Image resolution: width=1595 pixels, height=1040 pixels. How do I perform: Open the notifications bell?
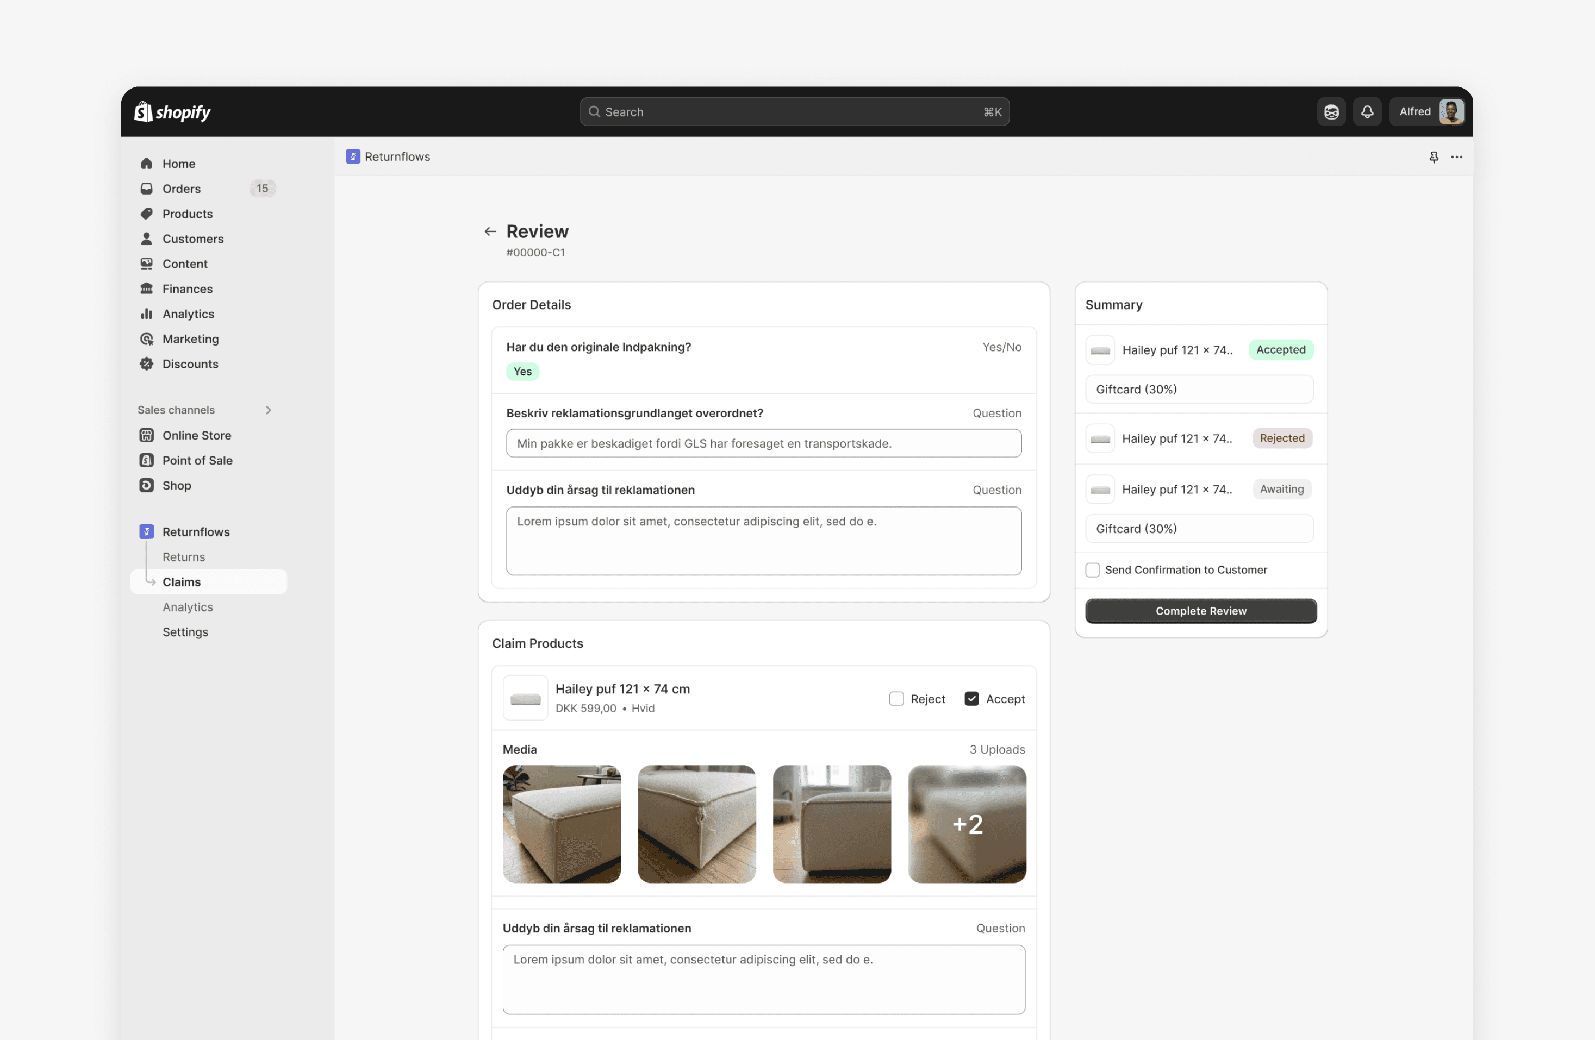[1367, 112]
